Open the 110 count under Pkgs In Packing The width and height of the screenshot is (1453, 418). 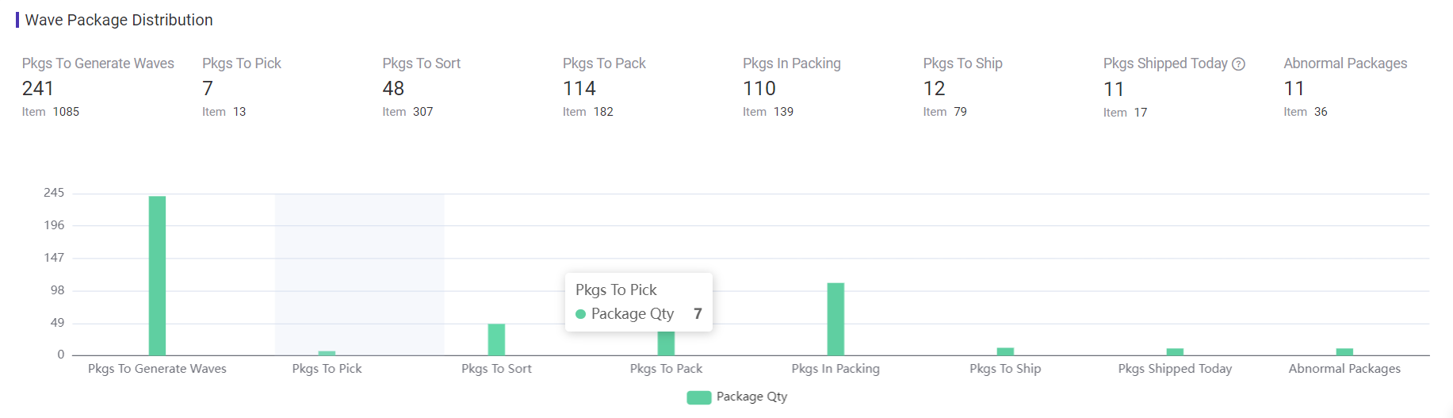[x=759, y=88]
